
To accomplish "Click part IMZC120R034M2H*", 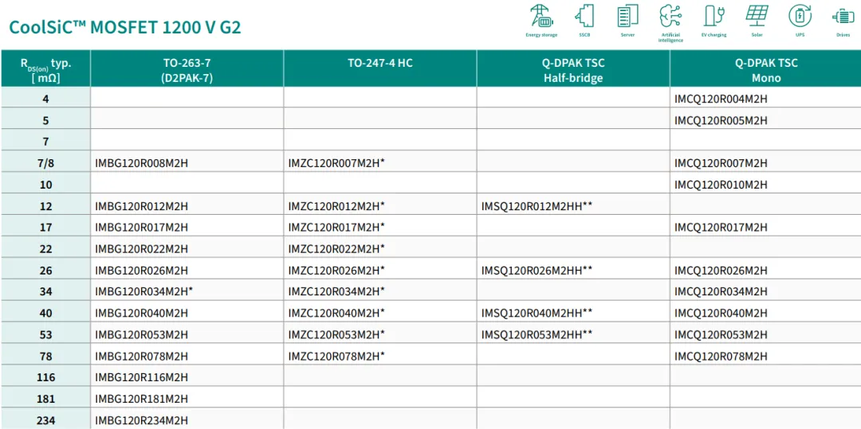I will 336,291.
